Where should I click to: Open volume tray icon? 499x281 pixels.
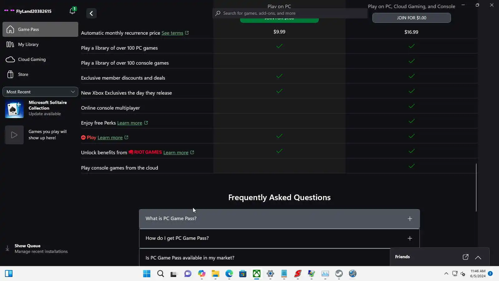point(463,274)
